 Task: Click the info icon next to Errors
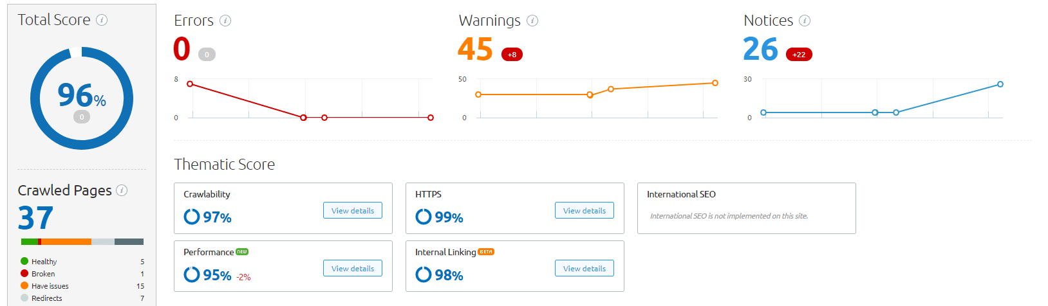(225, 21)
